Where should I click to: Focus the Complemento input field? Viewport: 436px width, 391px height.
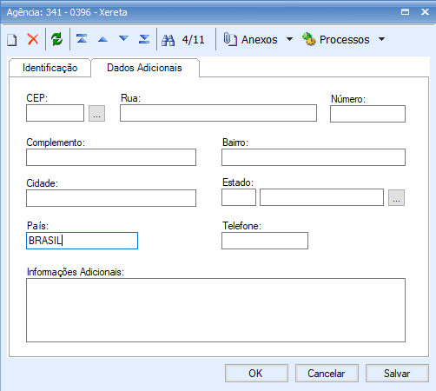(111, 157)
